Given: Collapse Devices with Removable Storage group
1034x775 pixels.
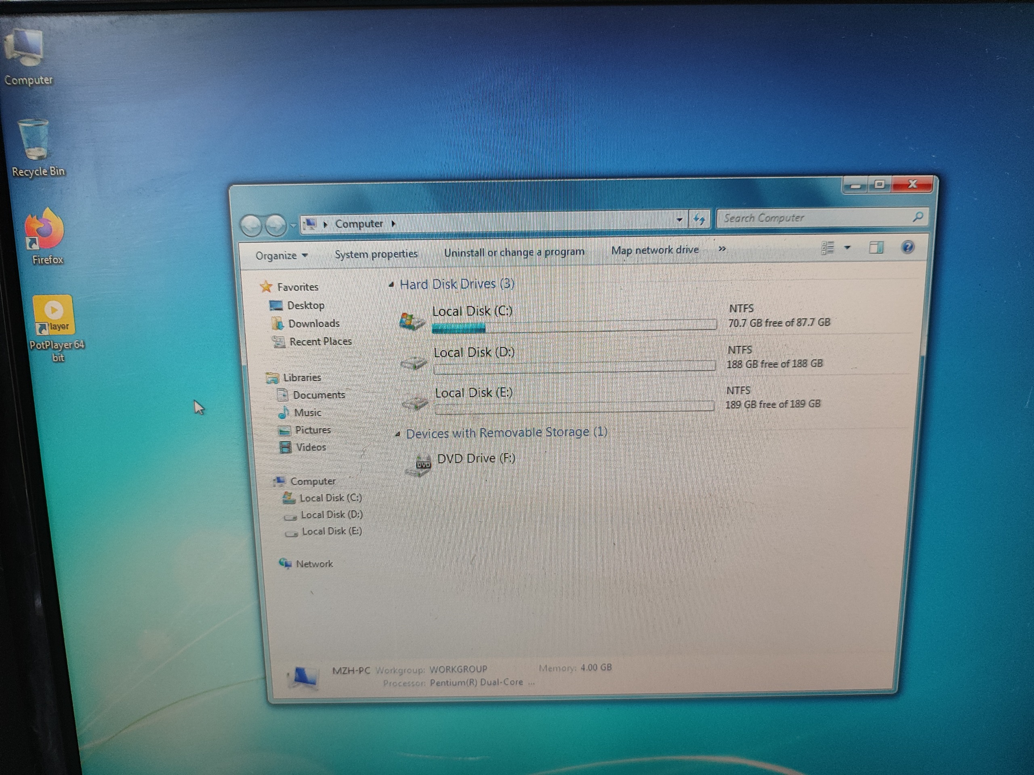Looking at the screenshot, I should coord(398,434).
